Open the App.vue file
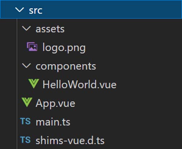Viewport: 182px width, 149px height. 55,104
